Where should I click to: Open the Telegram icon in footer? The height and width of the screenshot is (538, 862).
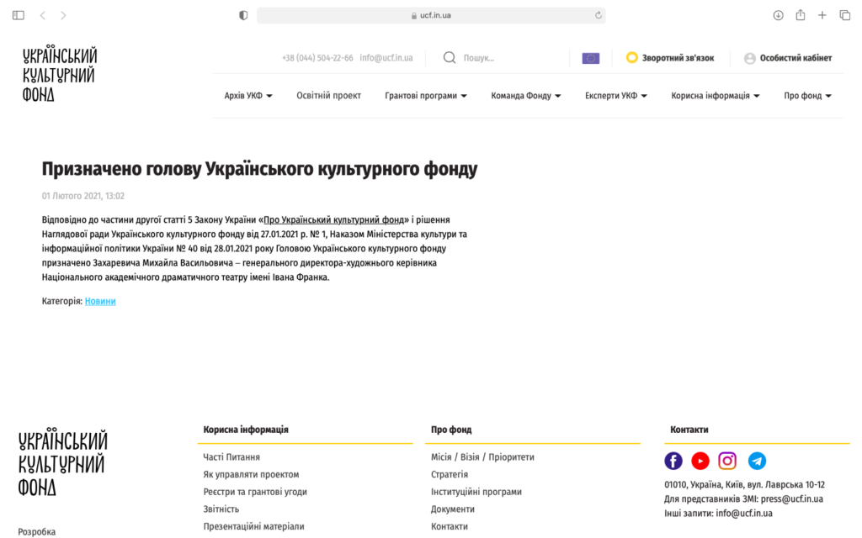757,462
